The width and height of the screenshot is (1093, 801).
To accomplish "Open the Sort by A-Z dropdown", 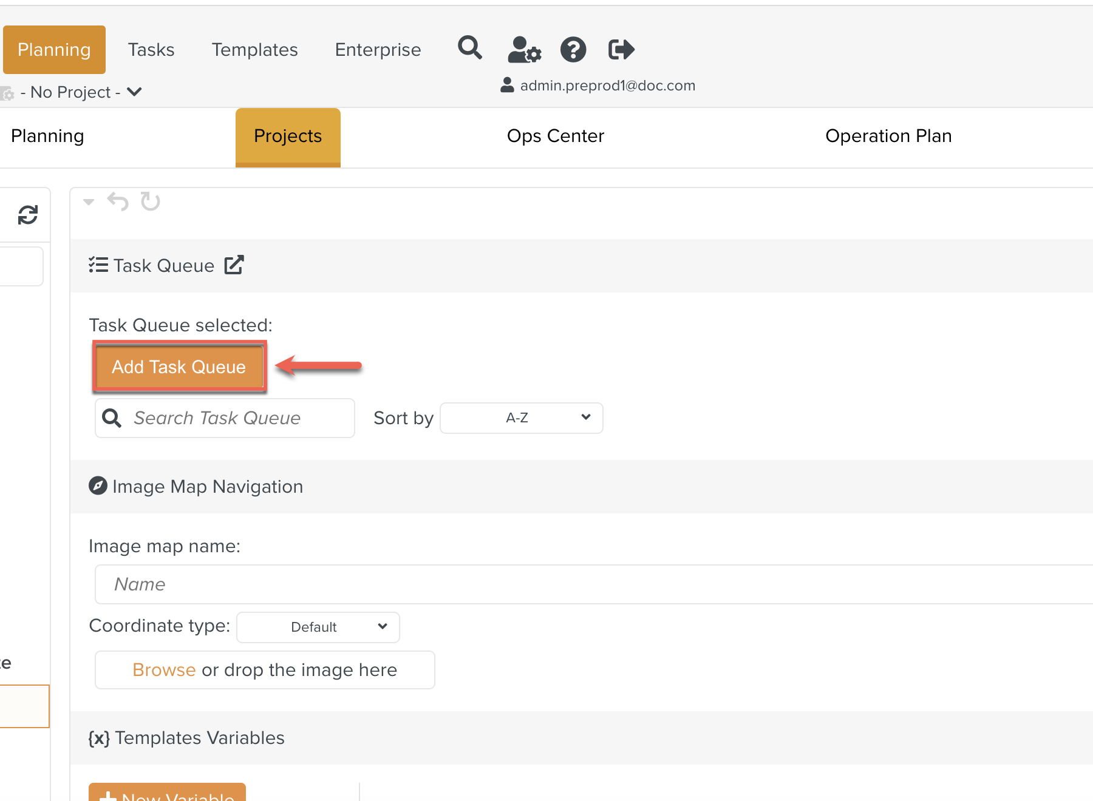I will click(521, 418).
